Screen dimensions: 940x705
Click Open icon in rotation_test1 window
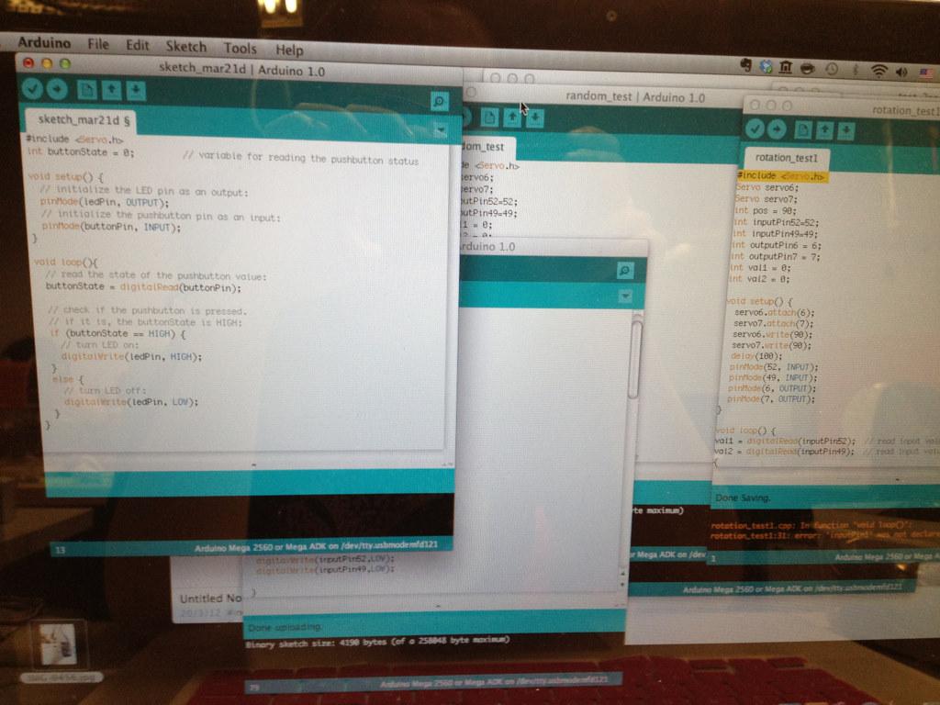click(x=825, y=129)
